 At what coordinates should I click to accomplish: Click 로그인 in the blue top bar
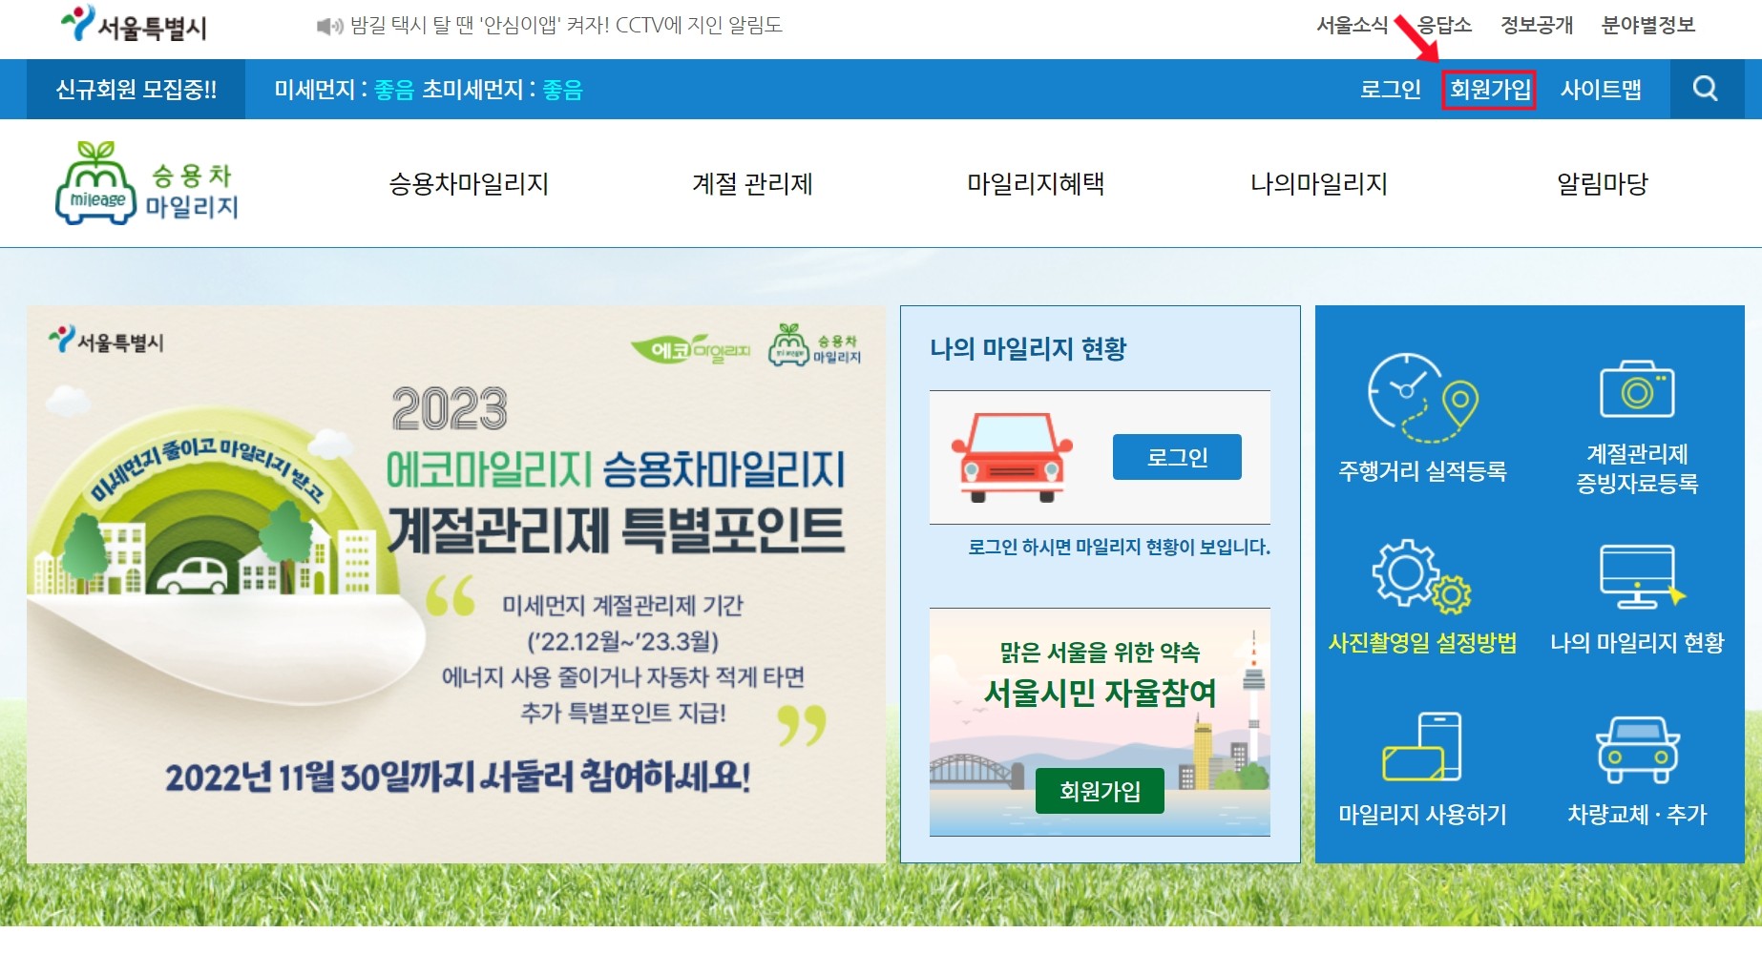pos(1391,90)
